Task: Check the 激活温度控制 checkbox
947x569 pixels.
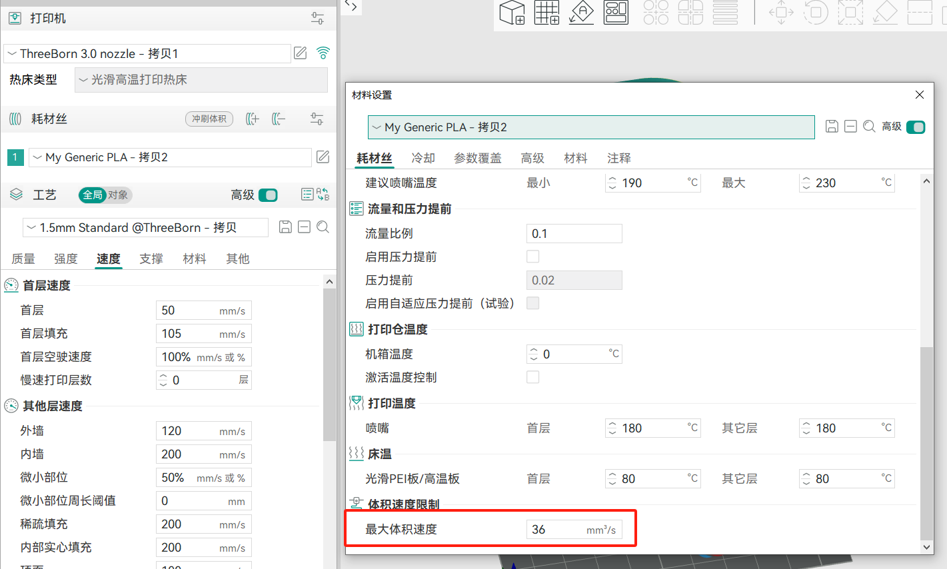Action: [533, 377]
